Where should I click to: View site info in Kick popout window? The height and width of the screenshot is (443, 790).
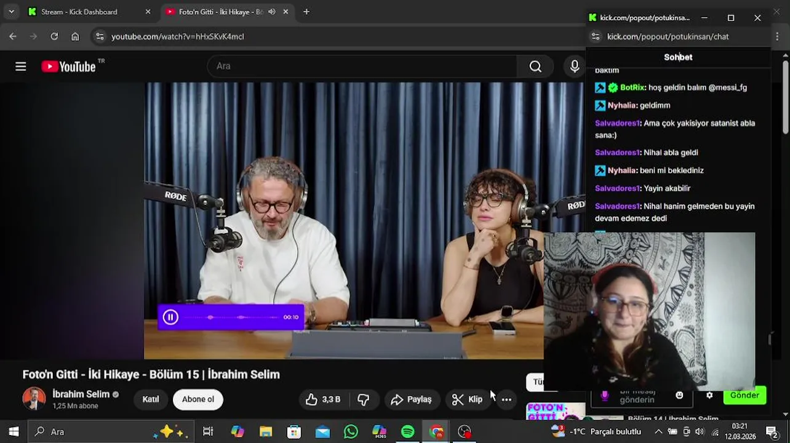(596, 36)
